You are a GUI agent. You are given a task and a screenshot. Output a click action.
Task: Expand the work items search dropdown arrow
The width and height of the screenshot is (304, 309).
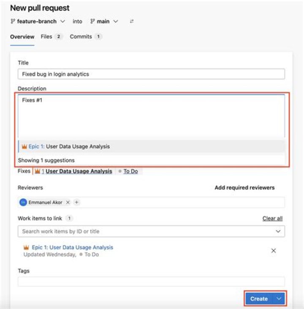(278, 231)
